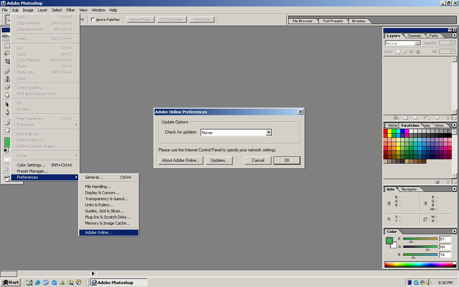Open the Info panel flyout menu arrow
459x287 pixels.
click(x=454, y=189)
